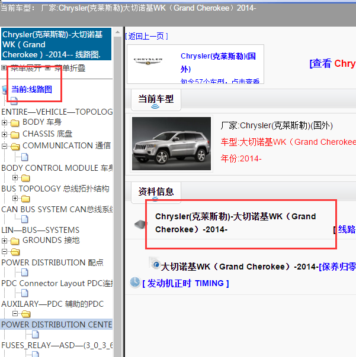
Task: Collapse the POWER DISTRIBUTION CENTE minus node
Action: coord(15,313)
